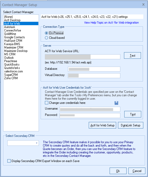Click the Virtual Directory input field
148x177 pixels.
click(94, 76)
